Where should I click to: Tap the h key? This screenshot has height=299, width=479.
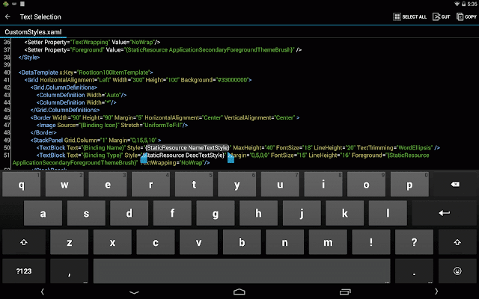[258, 213]
